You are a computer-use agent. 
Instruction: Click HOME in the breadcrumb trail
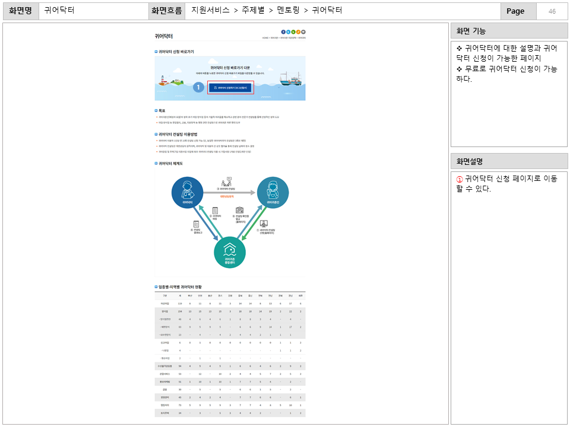click(x=265, y=38)
